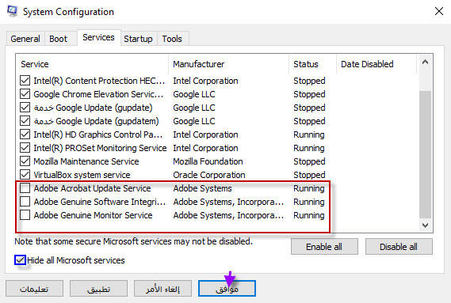The image size is (451, 303).
Task: Sort by the Status column header
Action: pos(312,64)
